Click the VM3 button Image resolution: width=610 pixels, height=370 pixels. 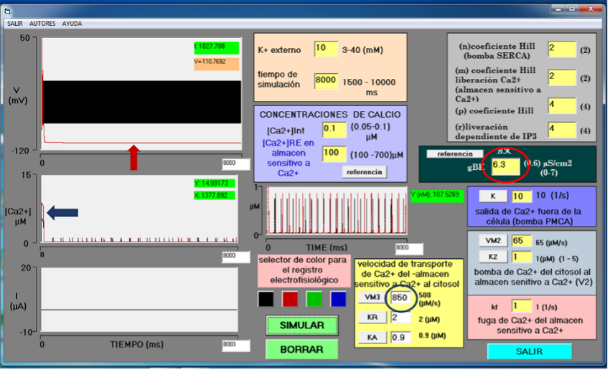371,298
